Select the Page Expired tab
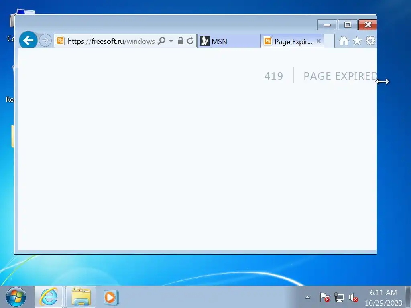Image resolution: width=411 pixels, height=308 pixels. click(x=292, y=41)
